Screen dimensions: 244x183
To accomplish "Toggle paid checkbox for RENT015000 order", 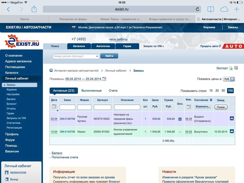I will click(180, 119).
